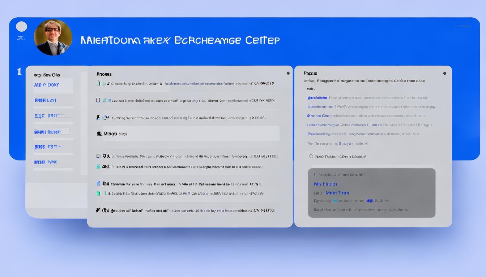Click the dark dot icon in Popais panel corner
The width and height of the screenshot is (486, 277).
444,73
